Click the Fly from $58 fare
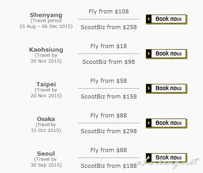203x173 pixels. (109, 81)
